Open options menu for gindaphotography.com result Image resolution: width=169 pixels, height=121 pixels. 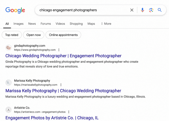click(59, 50)
